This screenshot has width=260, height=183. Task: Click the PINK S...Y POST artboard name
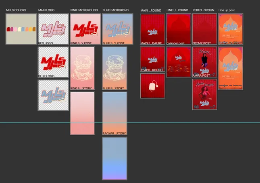(x=81, y=43)
